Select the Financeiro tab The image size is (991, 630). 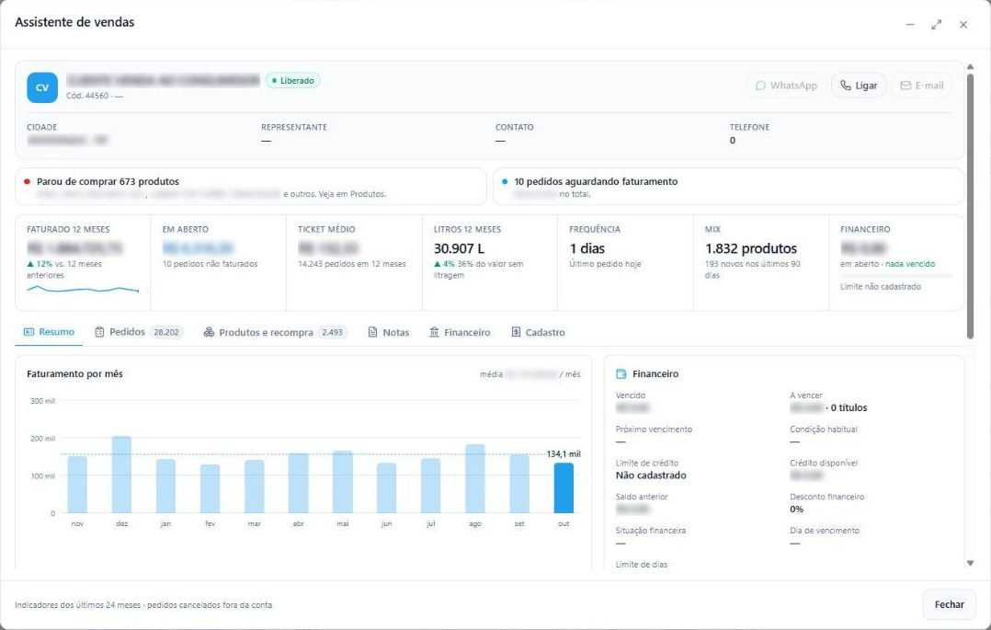pos(460,332)
